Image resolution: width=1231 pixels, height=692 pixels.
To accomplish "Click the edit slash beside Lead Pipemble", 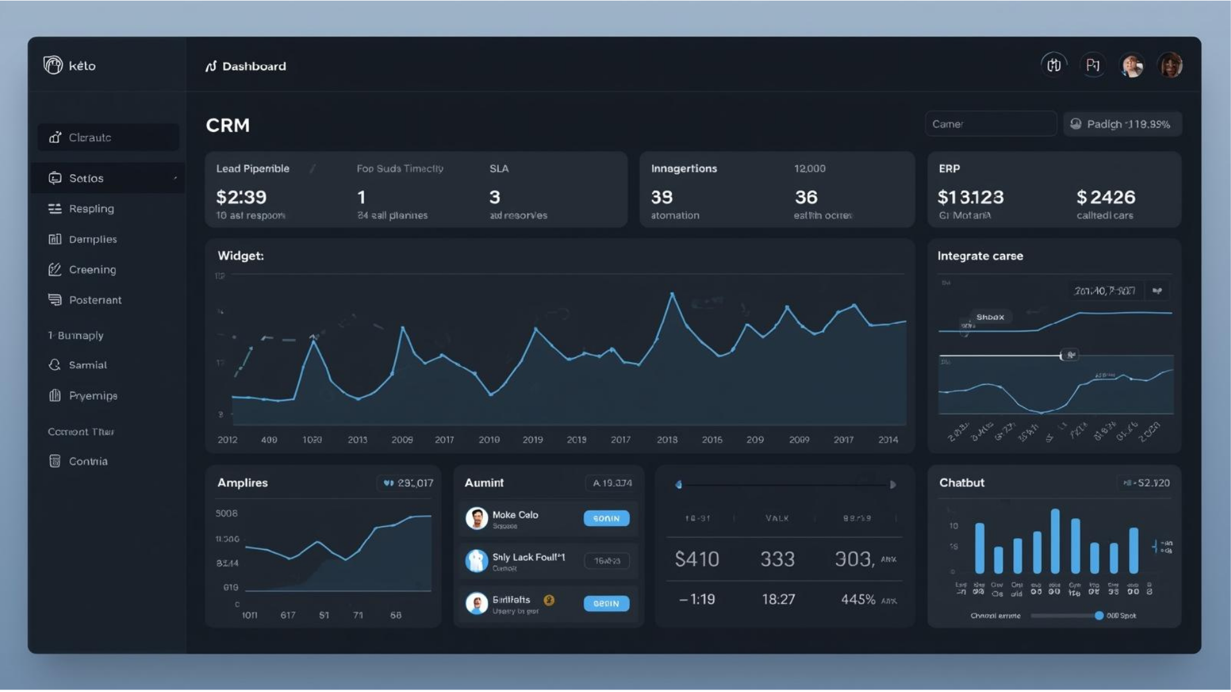I will pyautogui.click(x=312, y=169).
